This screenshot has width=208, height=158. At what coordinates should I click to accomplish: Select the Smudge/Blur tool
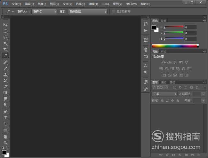(5, 99)
